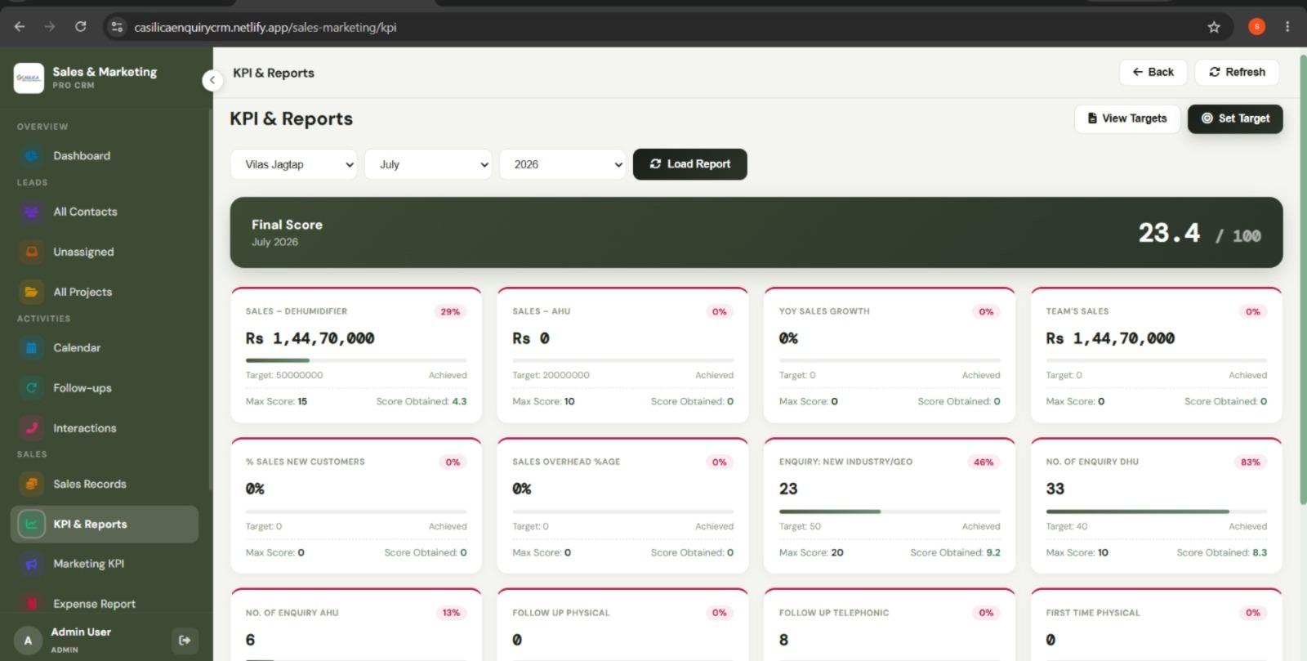Click the Interactions phone icon
The image size is (1307, 661).
[31, 428]
